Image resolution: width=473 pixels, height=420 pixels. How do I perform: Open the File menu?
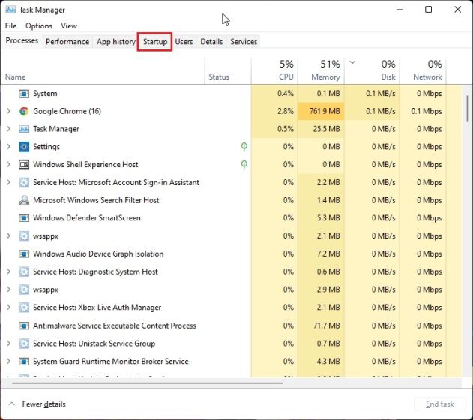pos(10,26)
